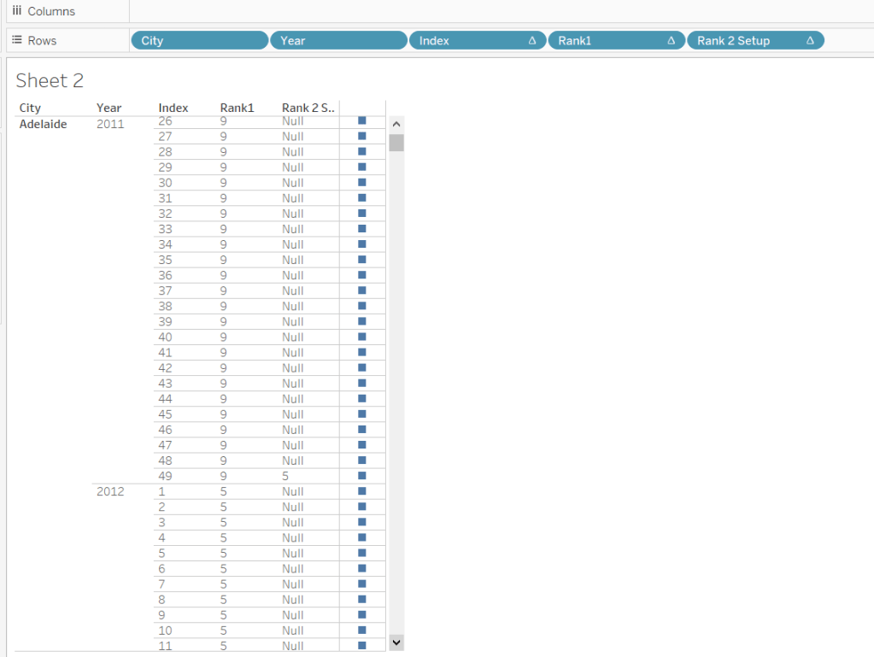The image size is (874, 657).
Task: Select the blue square mark in Index 49 row
Action: pos(361,476)
